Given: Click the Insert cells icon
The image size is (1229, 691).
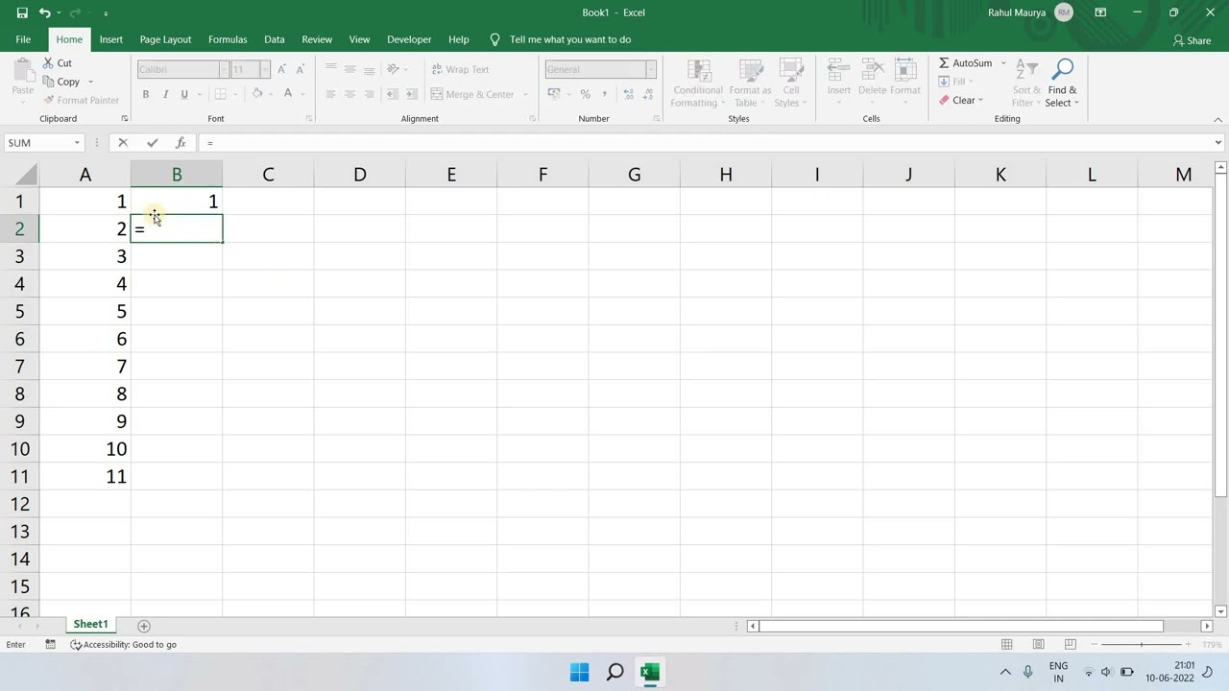Looking at the screenshot, I should coord(839,70).
